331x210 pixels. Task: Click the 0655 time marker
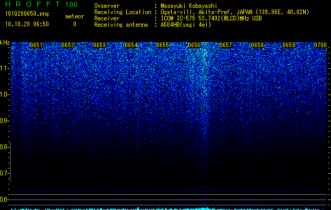pos(163,45)
